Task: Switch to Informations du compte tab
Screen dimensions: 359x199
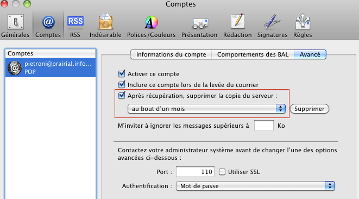Action: tap(171, 54)
